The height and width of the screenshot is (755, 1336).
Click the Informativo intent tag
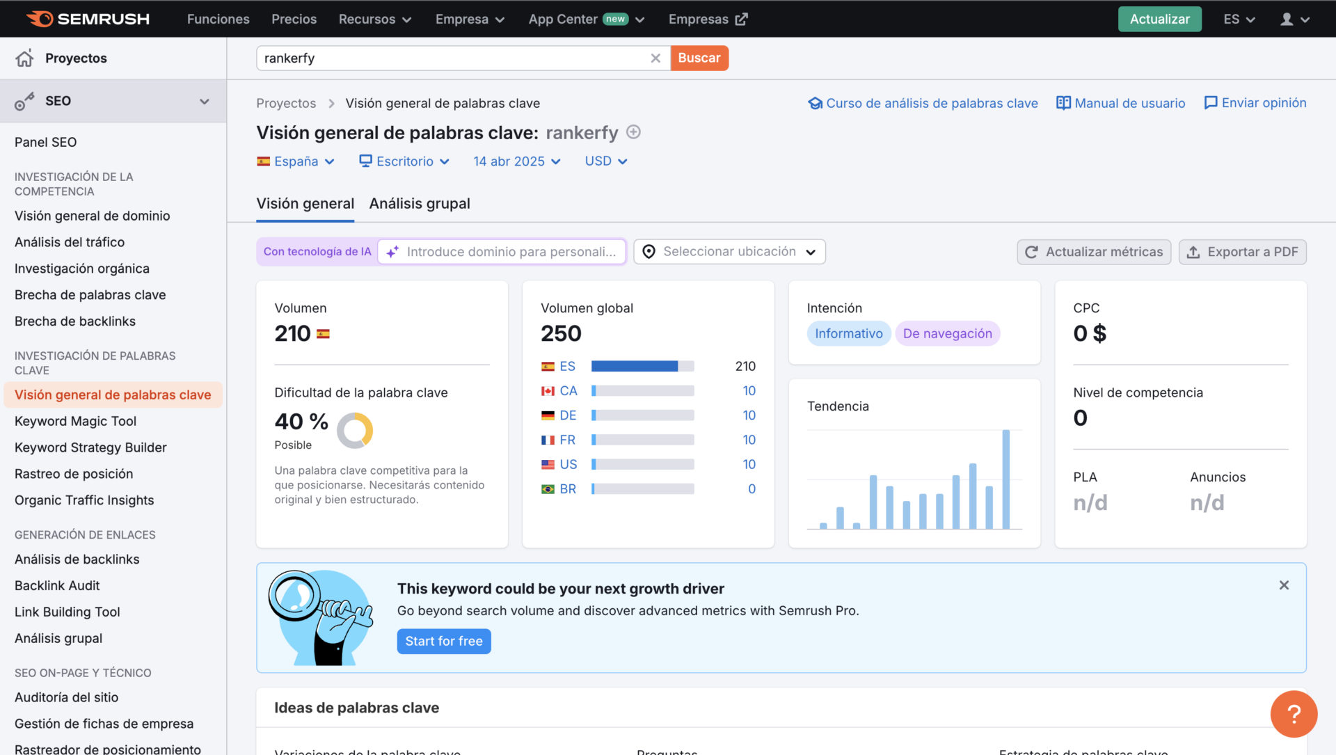(848, 334)
